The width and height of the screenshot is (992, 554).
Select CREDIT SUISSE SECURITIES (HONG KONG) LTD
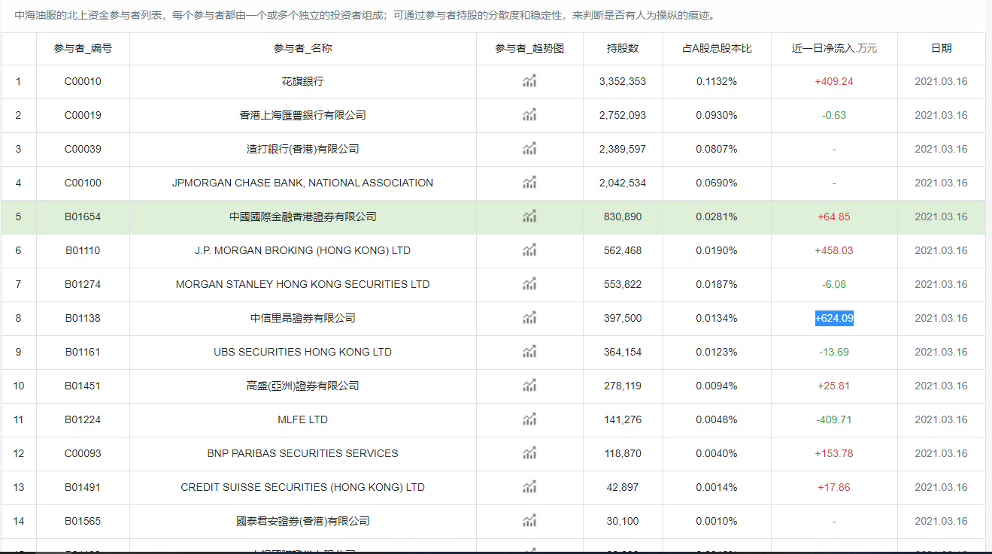pos(302,487)
